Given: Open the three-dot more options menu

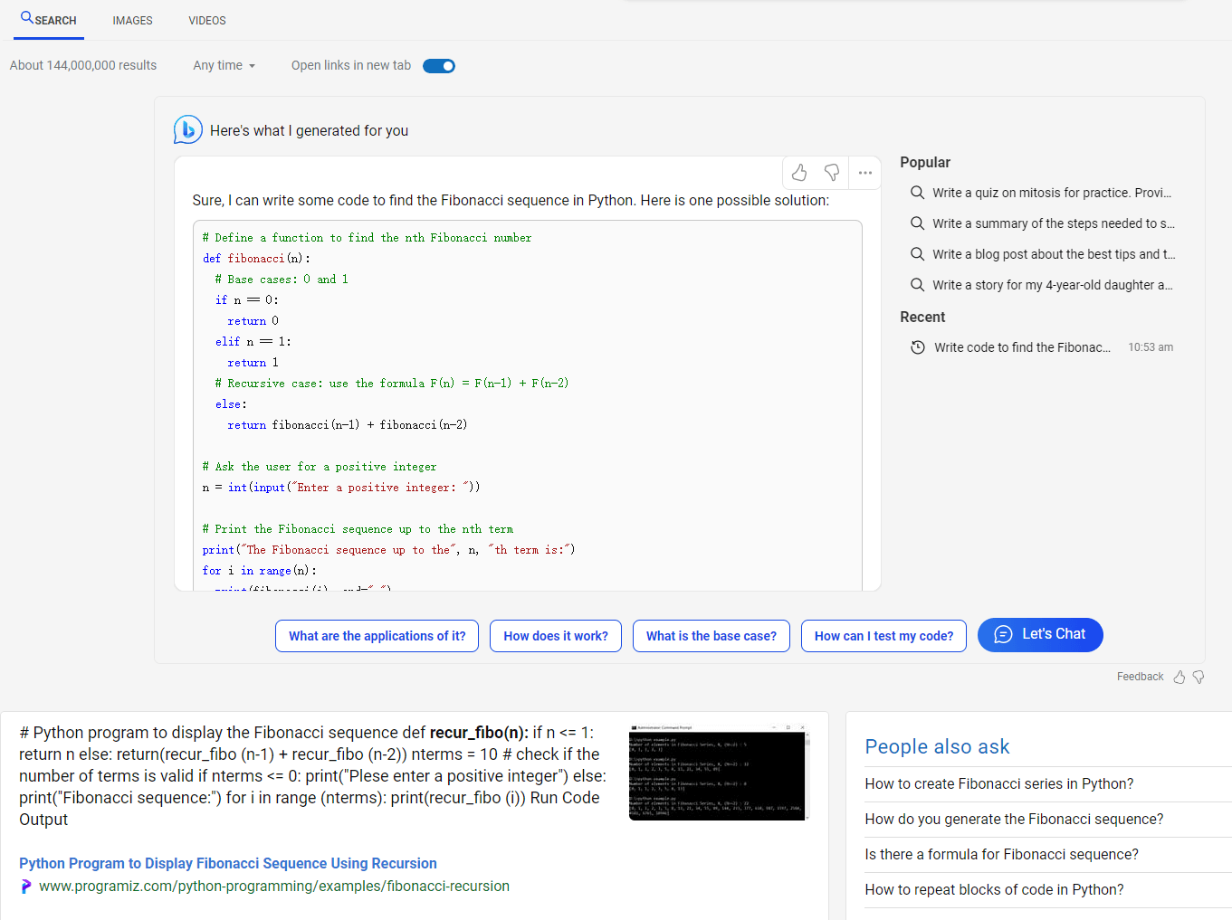Looking at the screenshot, I should 865,173.
